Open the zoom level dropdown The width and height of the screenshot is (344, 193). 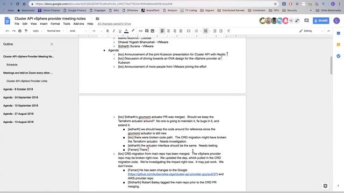37,31
